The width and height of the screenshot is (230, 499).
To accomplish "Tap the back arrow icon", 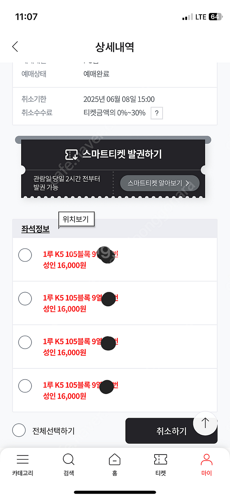I will [15, 47].
